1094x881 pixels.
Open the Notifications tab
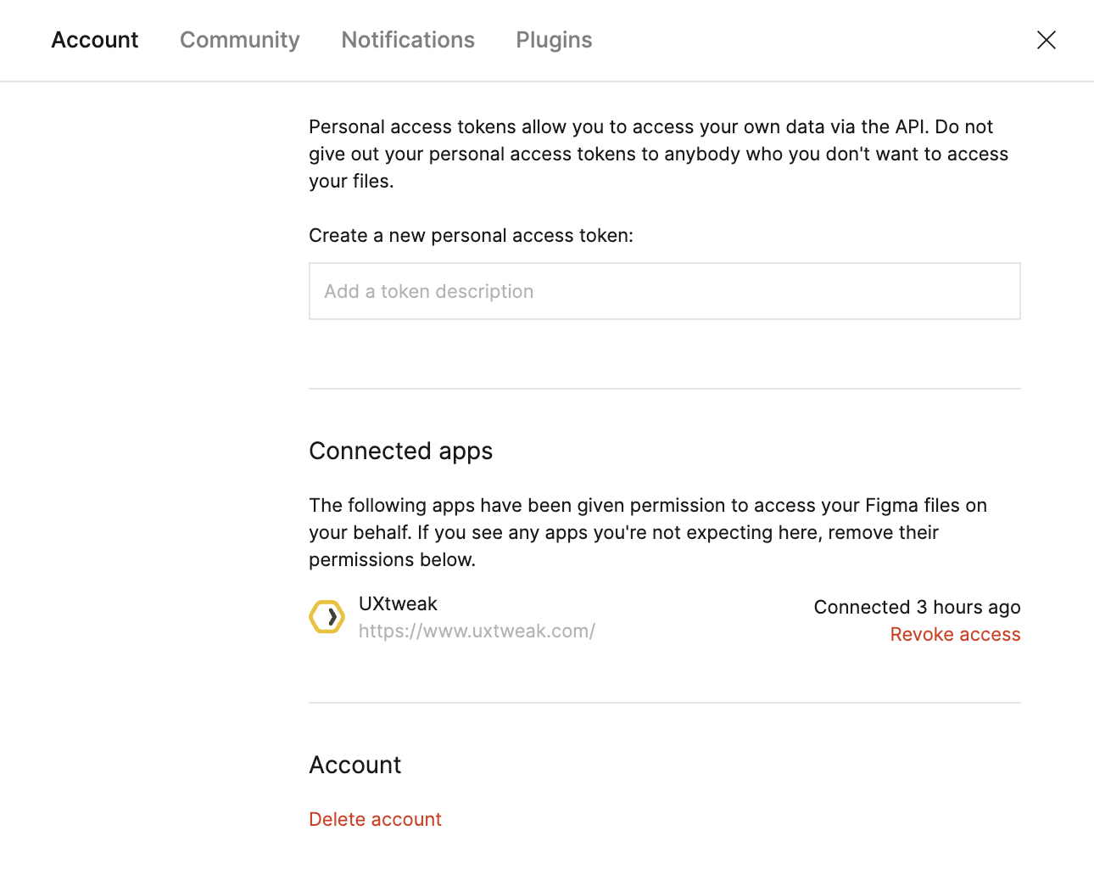click(408, 40)
